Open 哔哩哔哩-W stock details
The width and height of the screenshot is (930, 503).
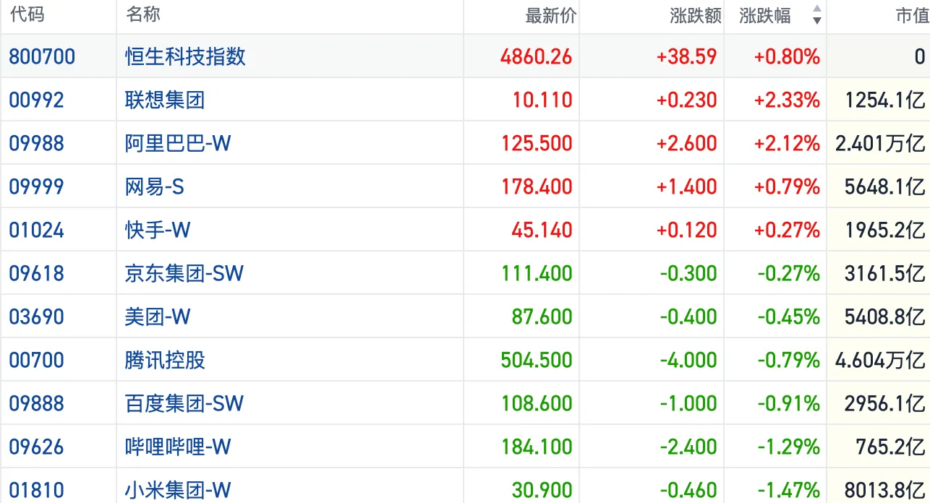pyautogui.click(x=177, y=447)
